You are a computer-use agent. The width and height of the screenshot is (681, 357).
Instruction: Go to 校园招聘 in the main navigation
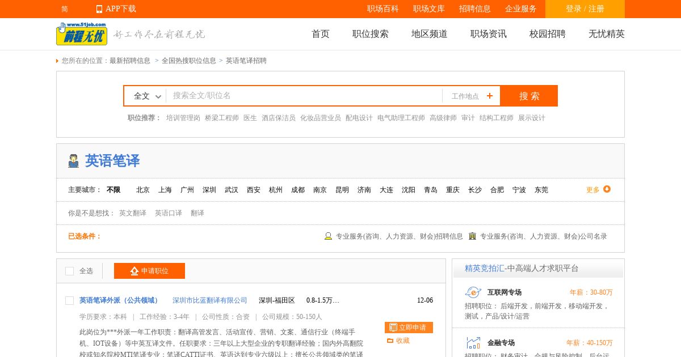(547, 34)
